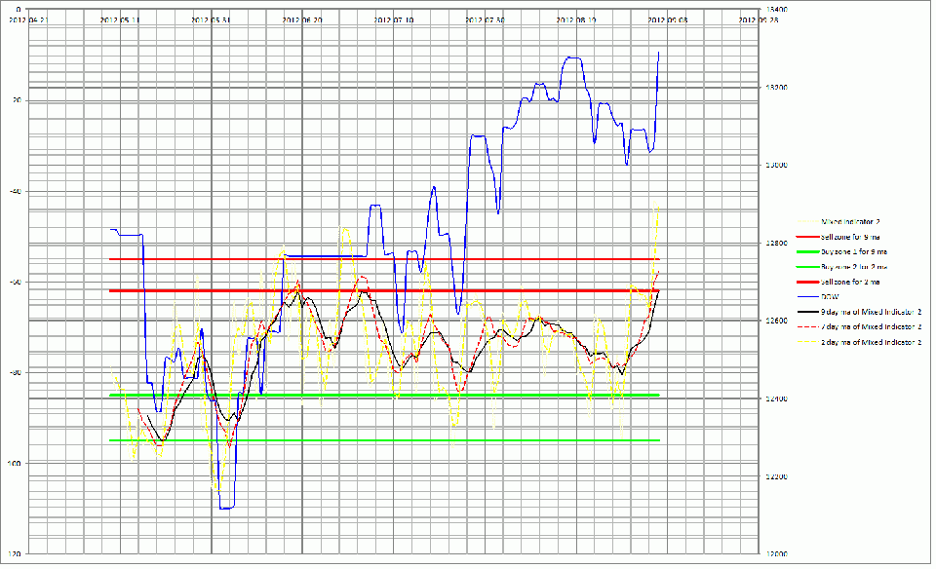
Task: Click the -80 left axis value
Action: pyautogui.click(x=16, y=372)
